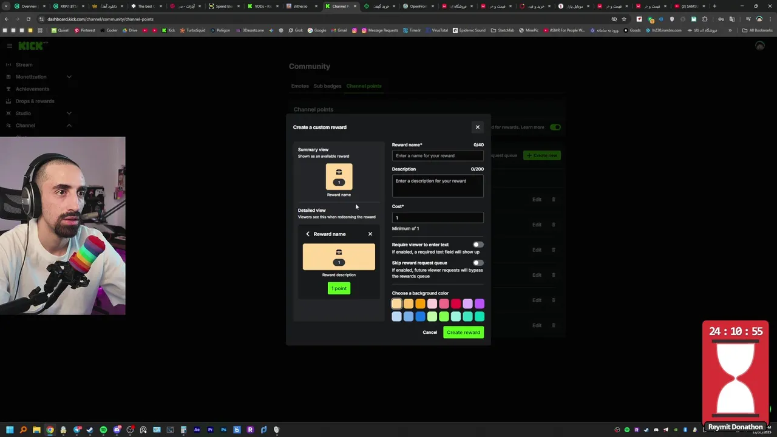Switch to the slither.io browser tab
The image size is (777, 437).
pos(301,6)
